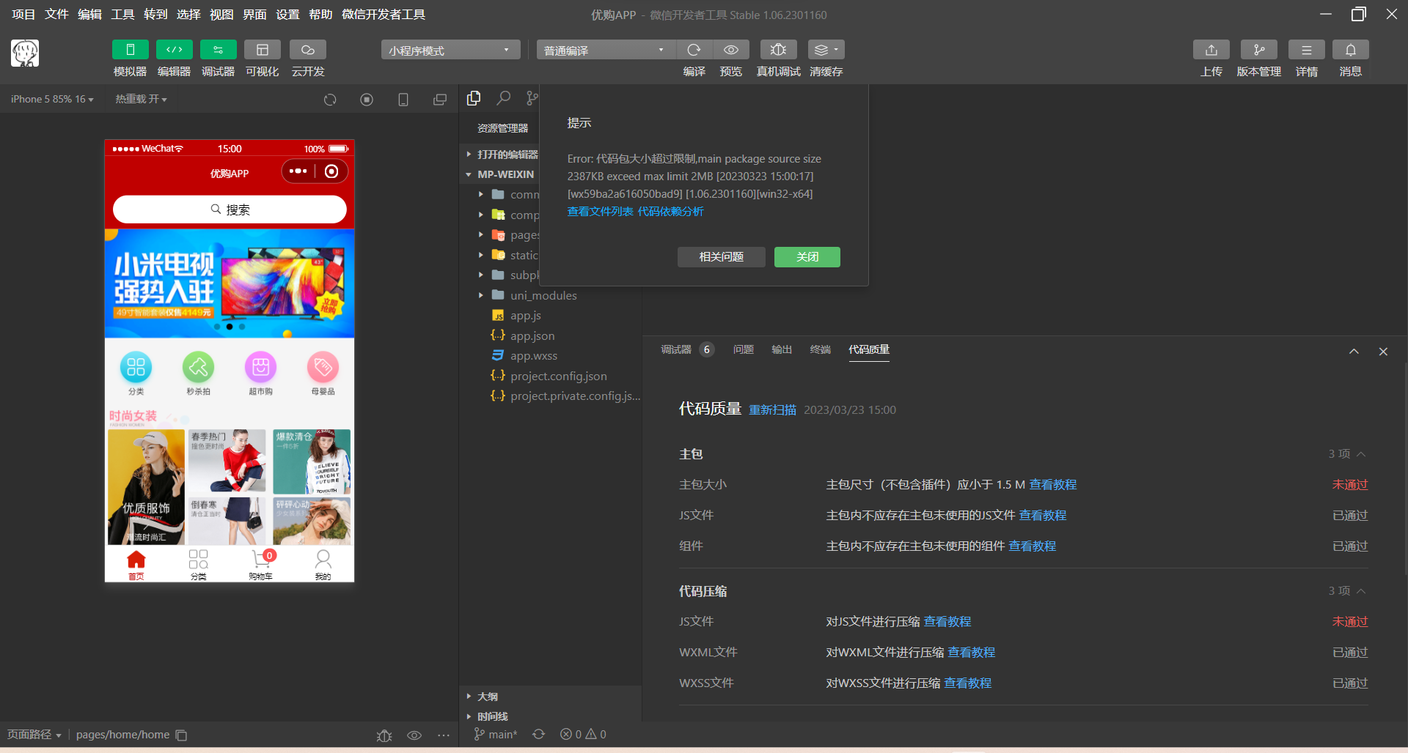Open the 普通编译 compile mode dropdown

(x=606, y=50)
